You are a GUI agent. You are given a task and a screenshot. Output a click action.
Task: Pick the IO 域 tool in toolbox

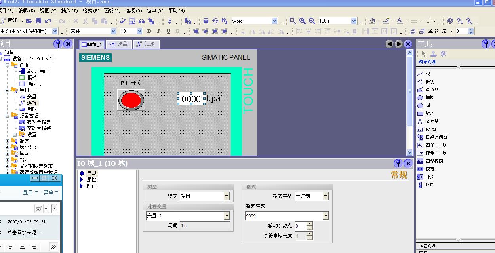click(426, 129)
